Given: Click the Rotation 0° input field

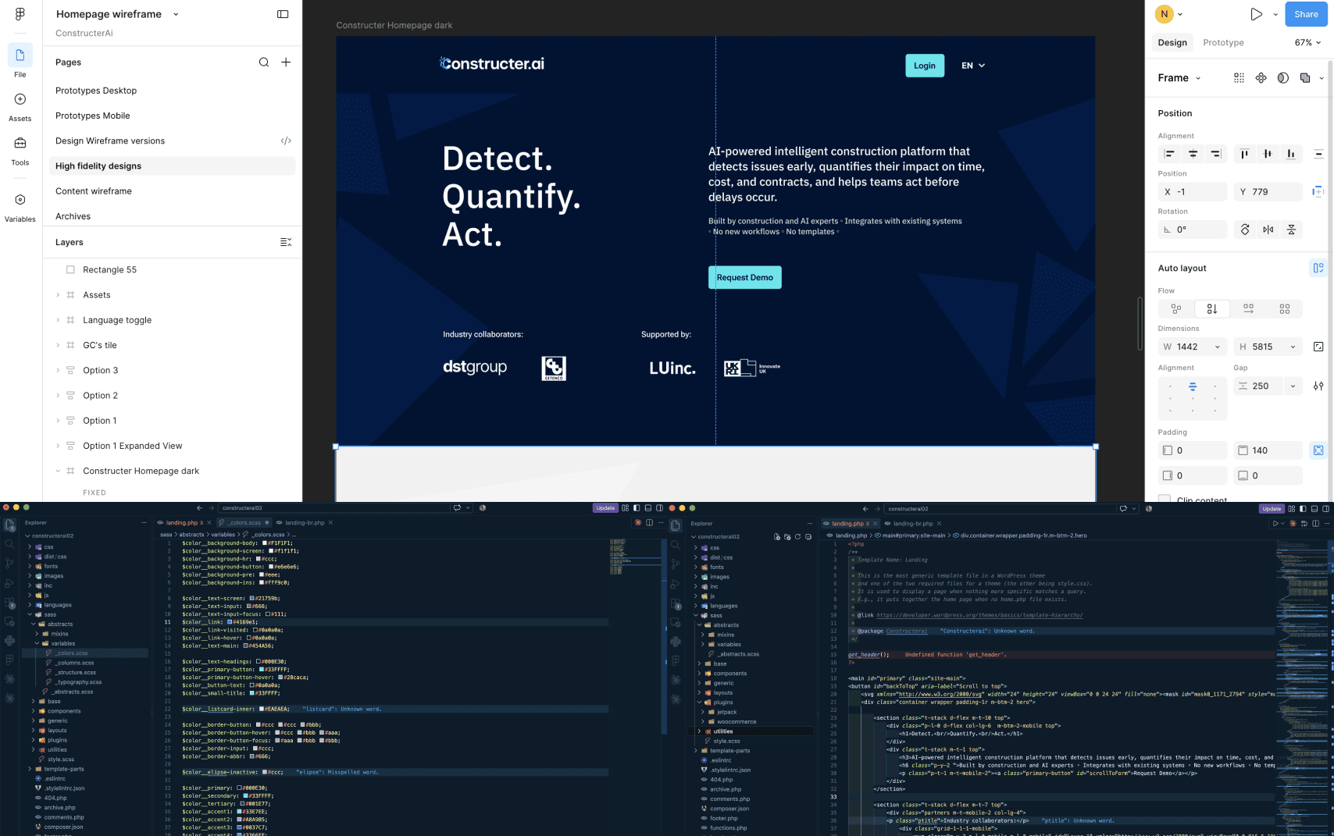Looking at the screenshot, I should (x=1193, y=229).
